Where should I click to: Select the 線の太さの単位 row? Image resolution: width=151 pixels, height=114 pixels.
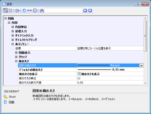point(81,78)
